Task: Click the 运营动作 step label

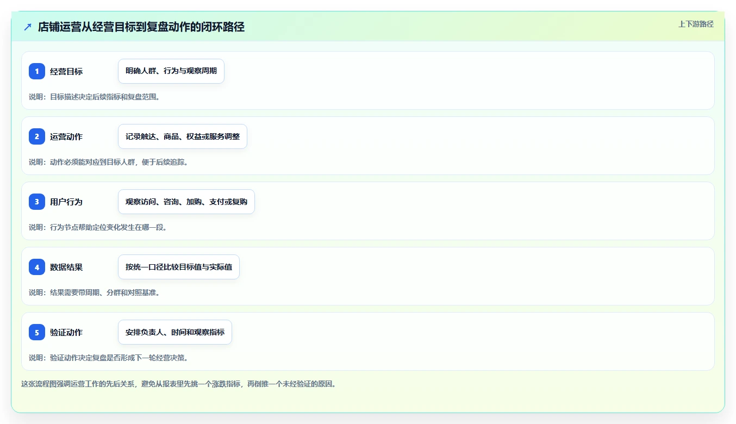Action: [x=66, y=136]
